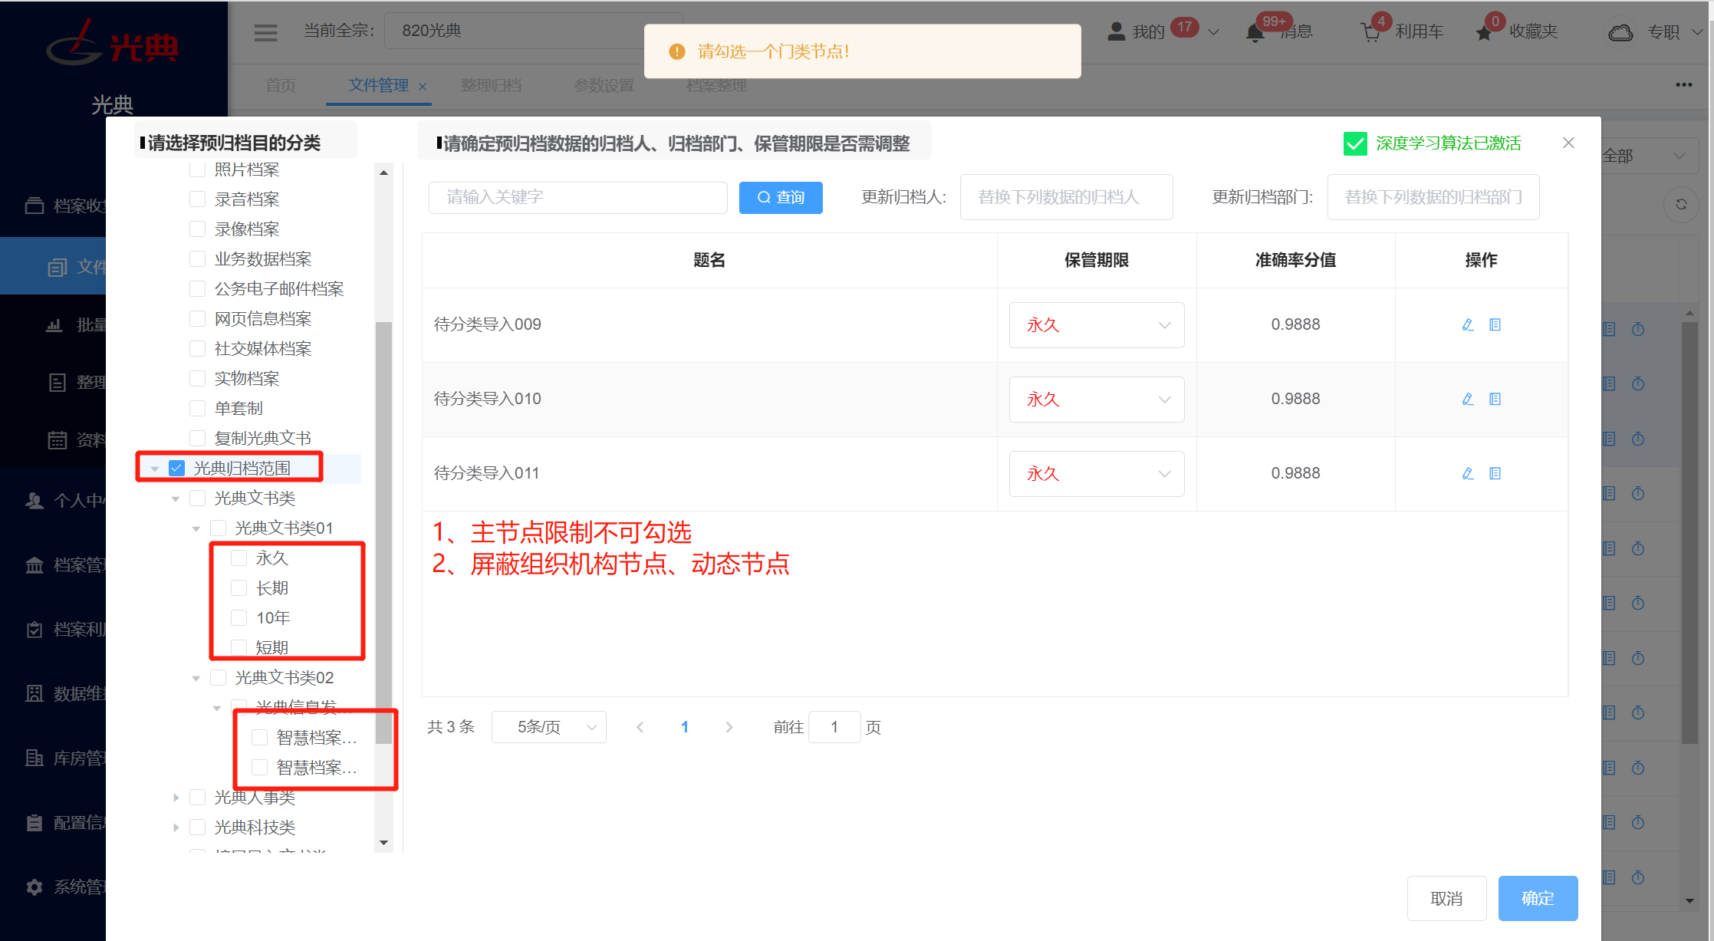Open the notifications bell icon
The image size is (1714, 941).
coord(1255,33)
